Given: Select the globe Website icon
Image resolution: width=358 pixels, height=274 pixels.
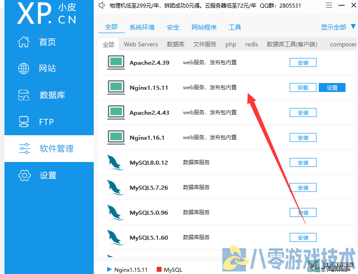Looking at the screenshot, I should tap(24, 68).
